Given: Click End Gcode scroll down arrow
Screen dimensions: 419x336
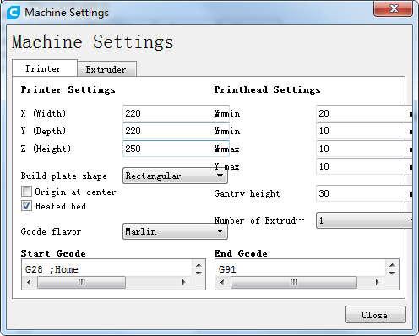Looking at the screenshot, I should pyautogui.click(x=392, y=273).
